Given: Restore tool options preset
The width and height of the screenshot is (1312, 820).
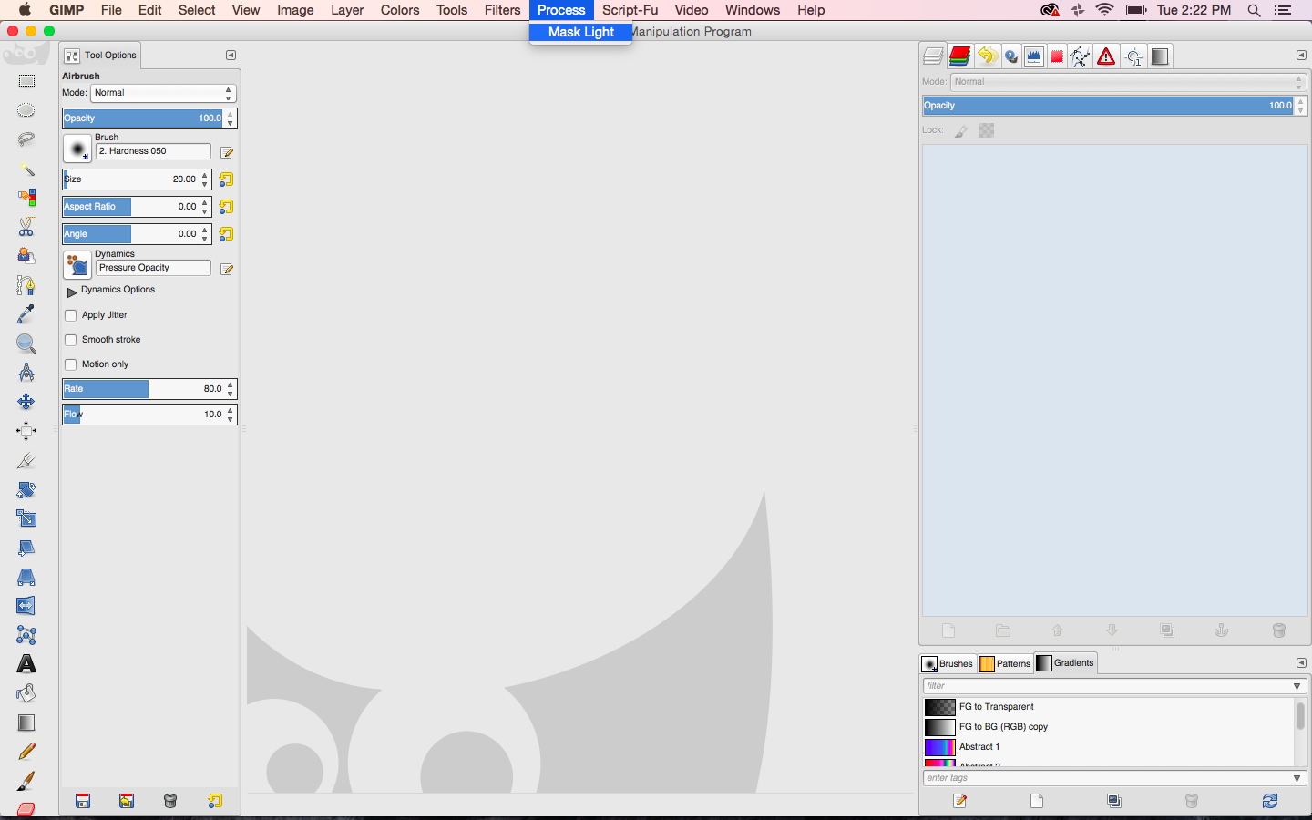Looking at the screenshot, I should click(127, 801).
